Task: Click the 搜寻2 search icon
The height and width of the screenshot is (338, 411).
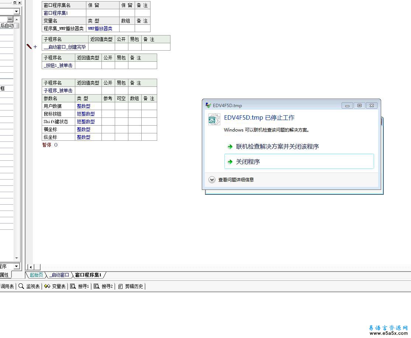Action: coord(97,286)
